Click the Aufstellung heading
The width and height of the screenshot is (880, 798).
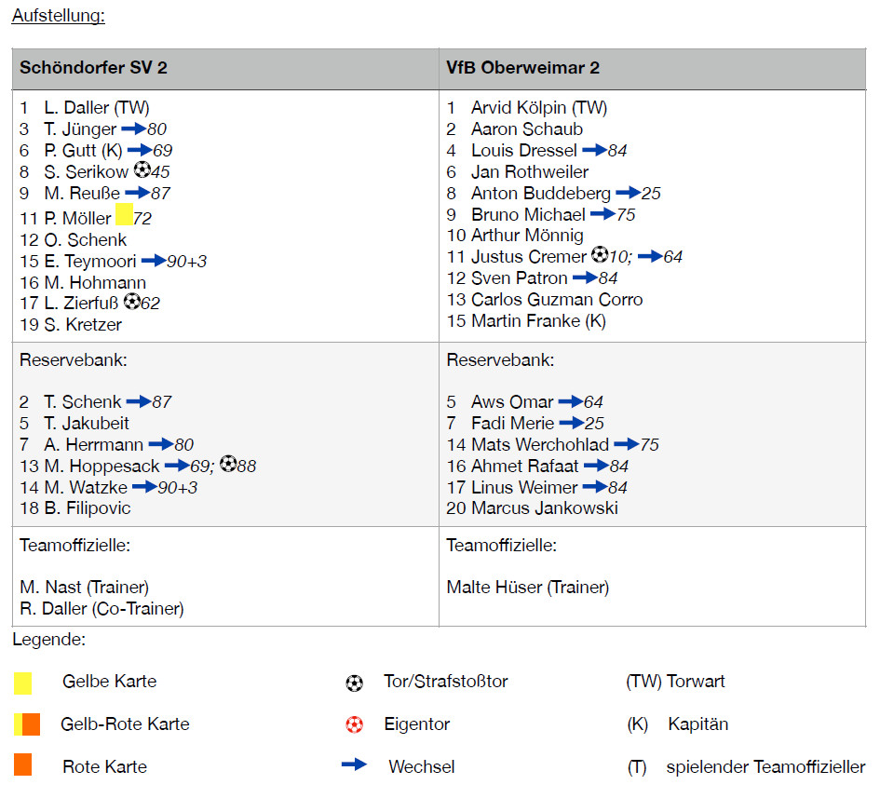pyautogui.click(x=58, y=16)
